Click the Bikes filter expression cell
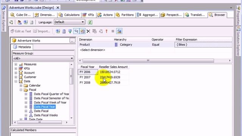This screenshot has height=136, width=242. tap(203, 45)
